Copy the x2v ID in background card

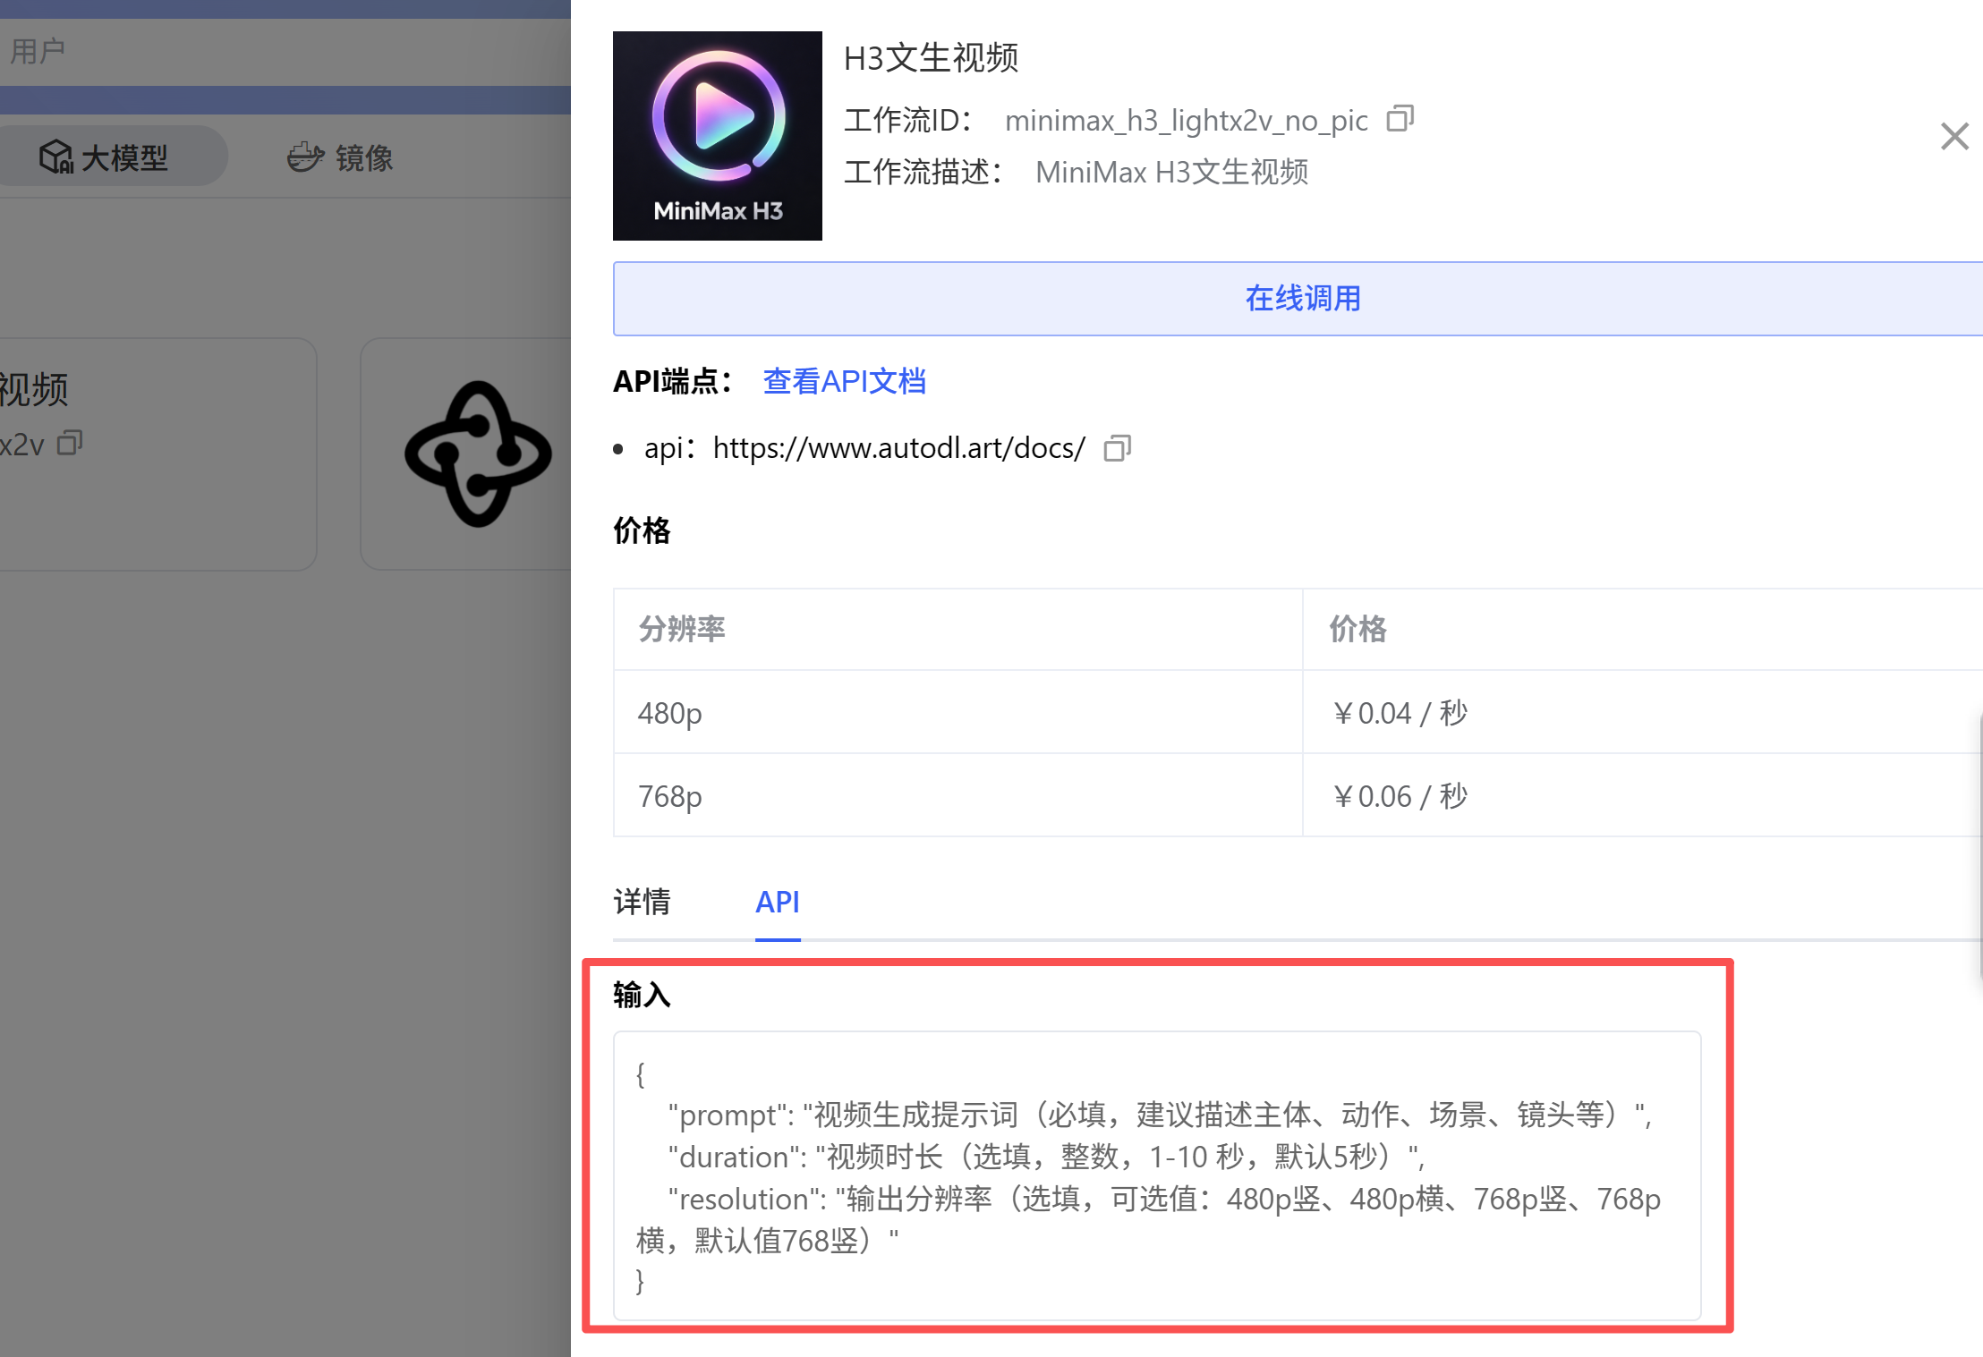(70, 443)
